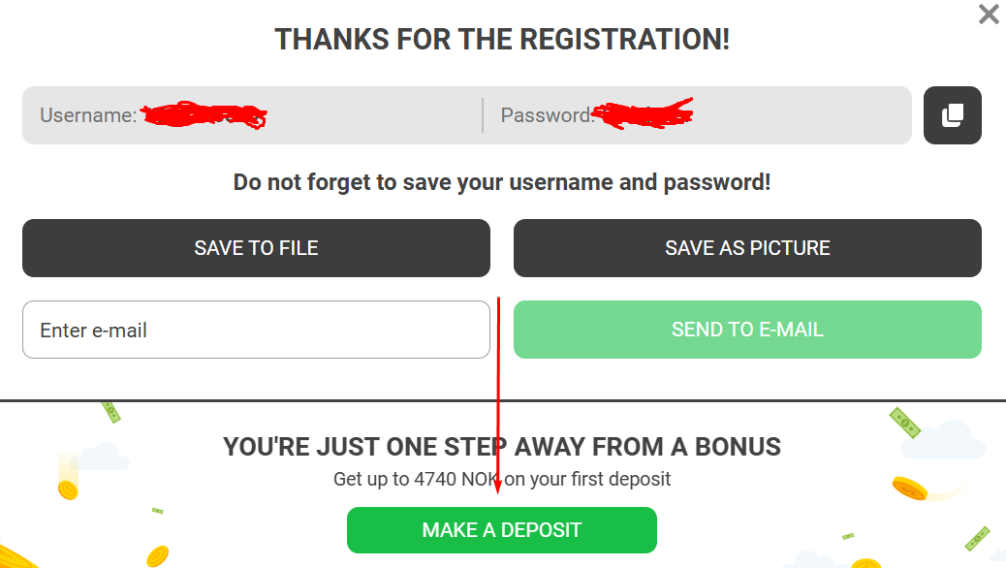The image size is (1006, 568).
Task: Click the One Step Away From a Bonus heading
Action: (502, 447)
